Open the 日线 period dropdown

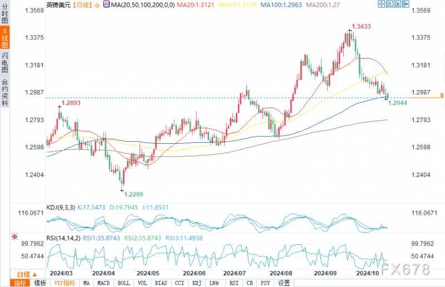click(x=27, y=274)
